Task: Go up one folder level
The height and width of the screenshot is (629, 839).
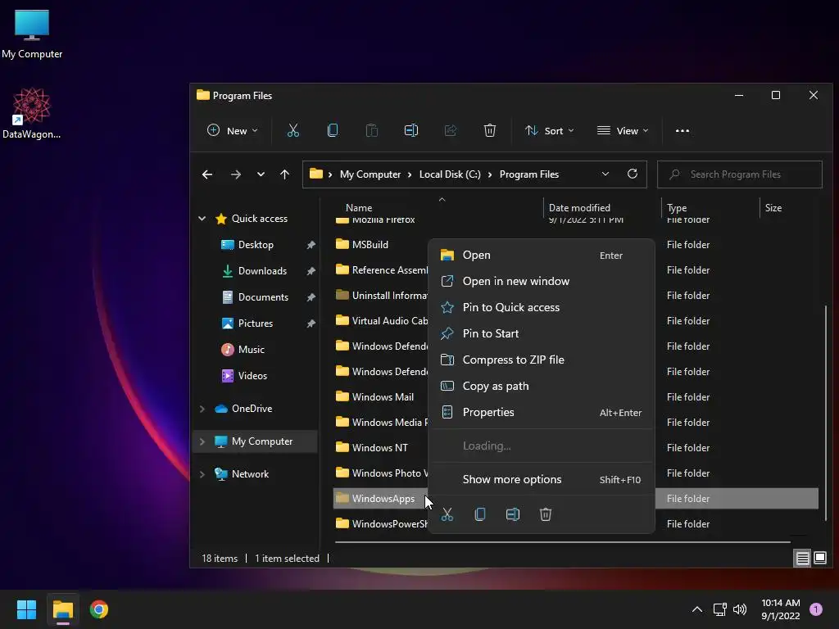Action: point(284,174)
